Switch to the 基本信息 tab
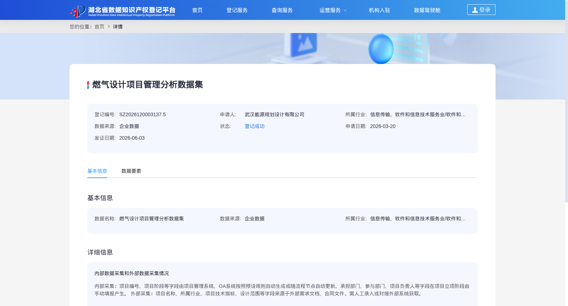The image size is (568, 306). tap(97, 171)
